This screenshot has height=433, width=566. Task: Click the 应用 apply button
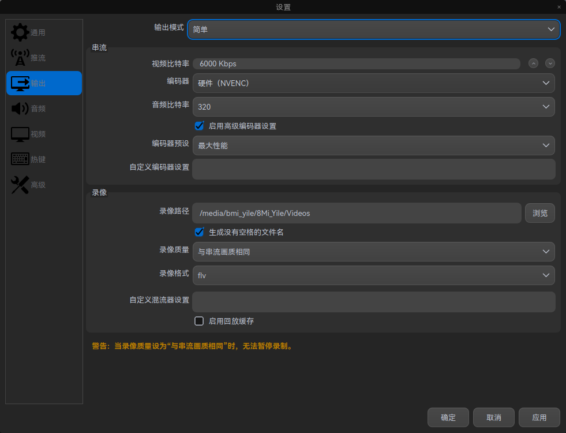click(539, 417)
